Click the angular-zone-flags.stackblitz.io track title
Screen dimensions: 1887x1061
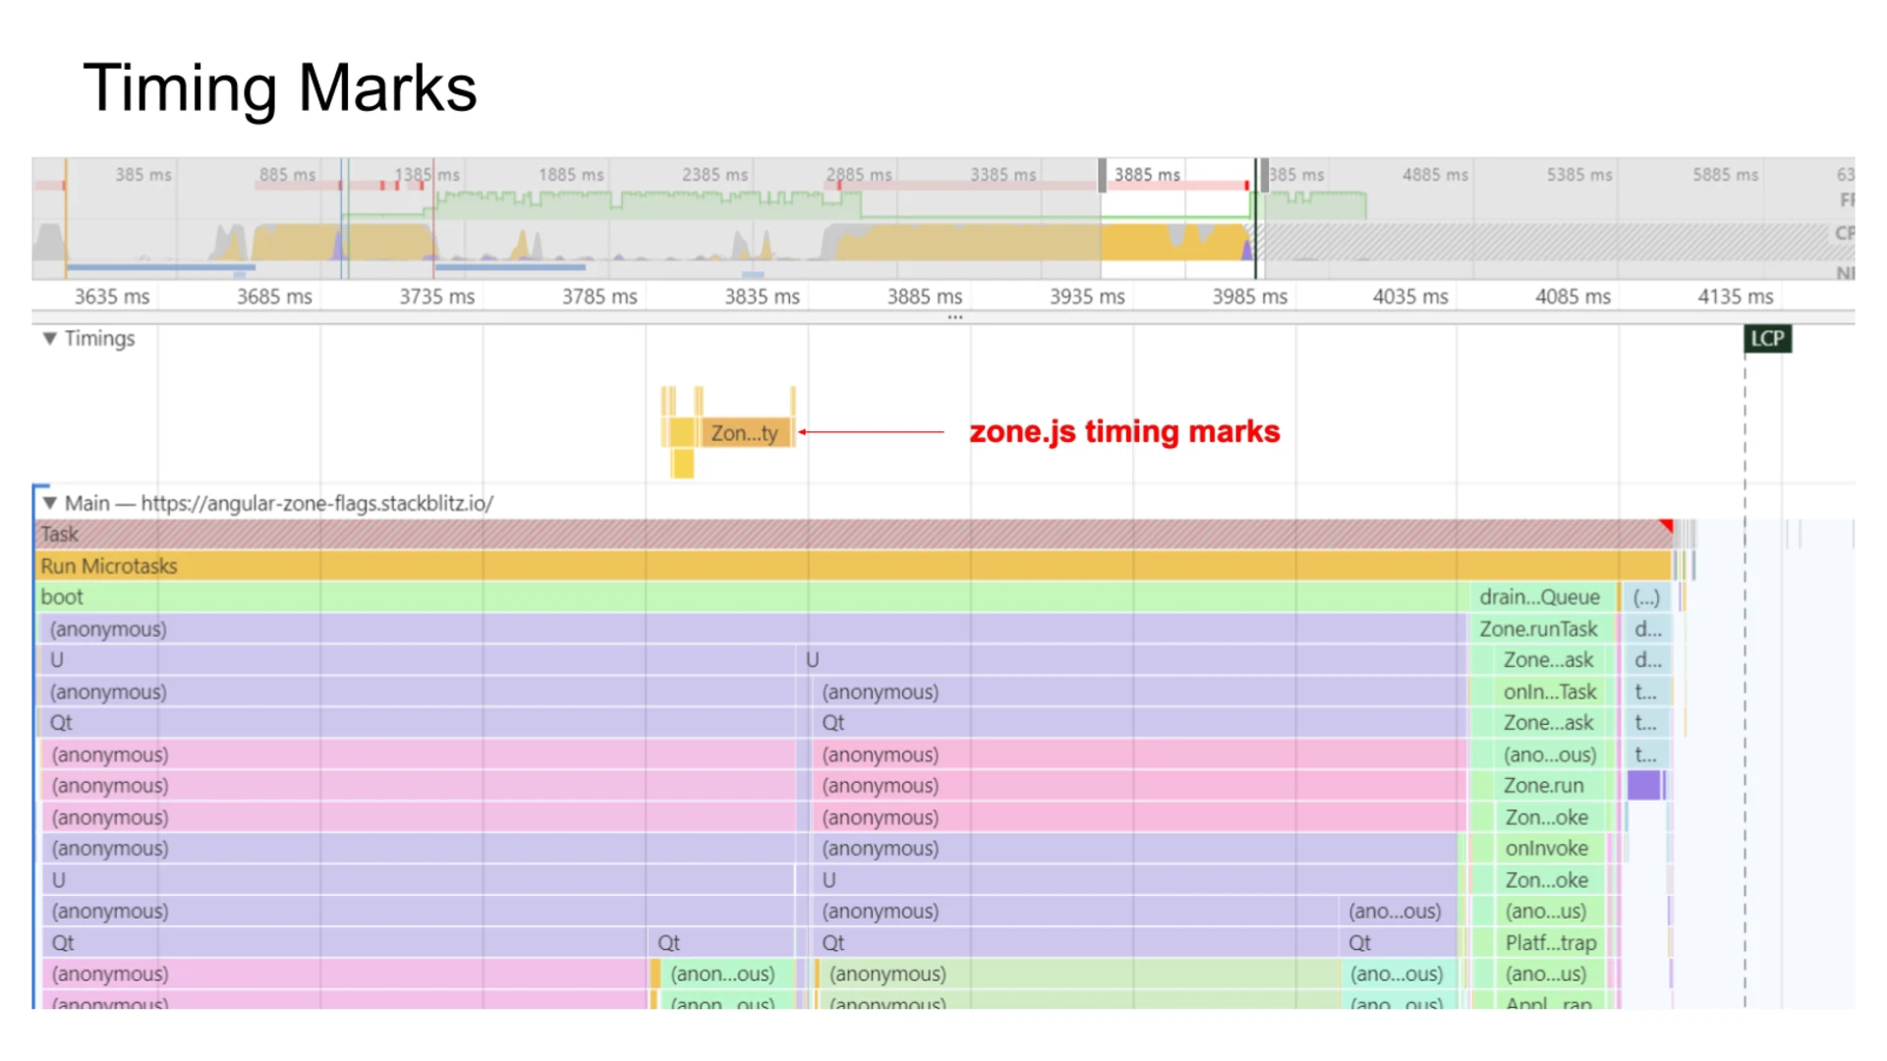click(279, 503)
